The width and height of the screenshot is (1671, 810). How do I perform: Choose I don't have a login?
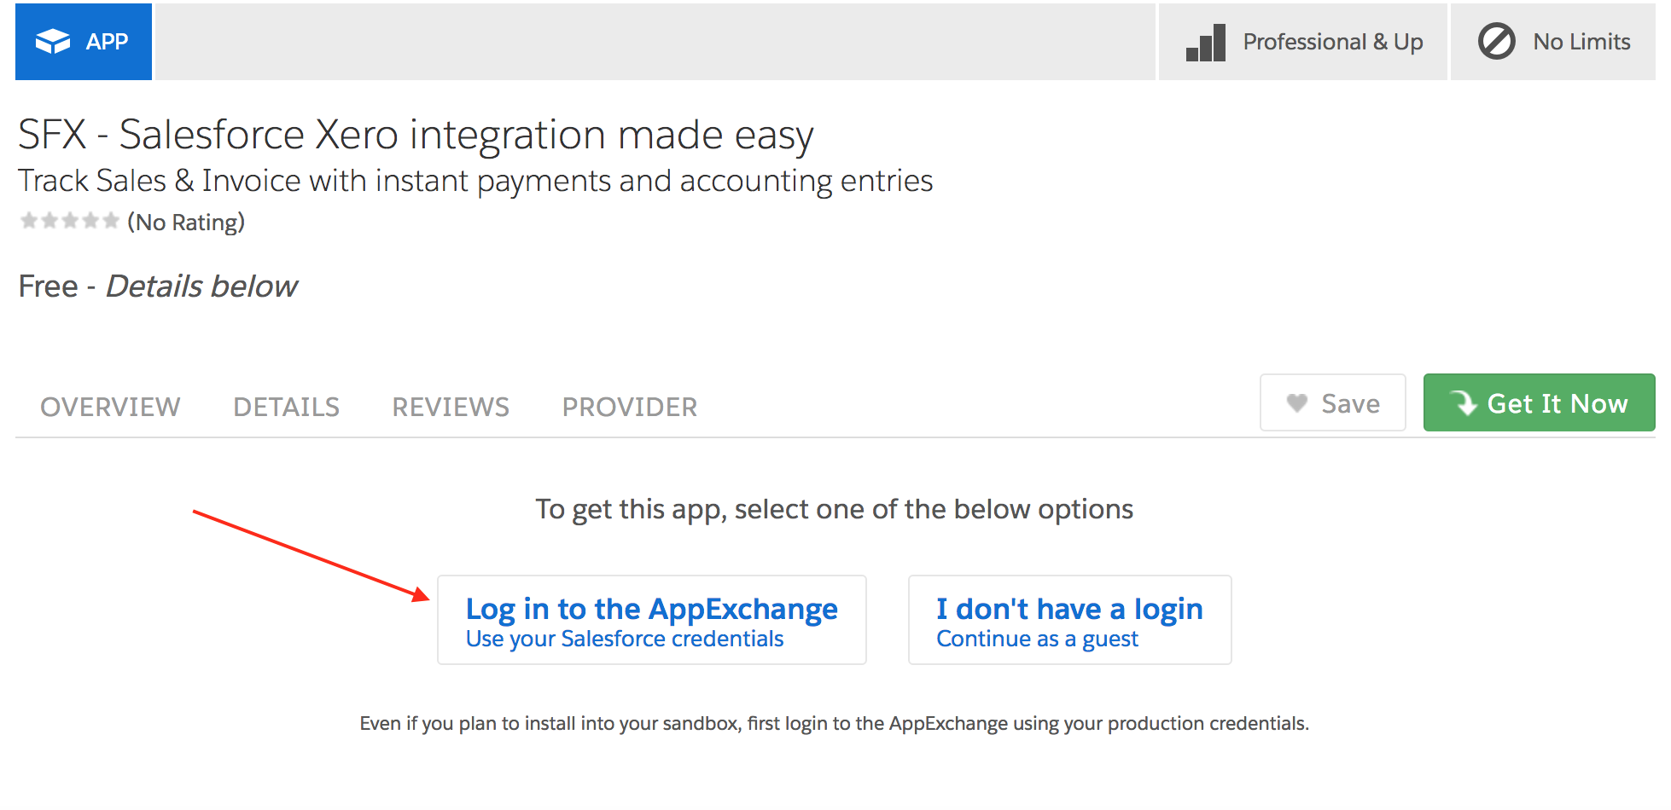pos(1070,620)
